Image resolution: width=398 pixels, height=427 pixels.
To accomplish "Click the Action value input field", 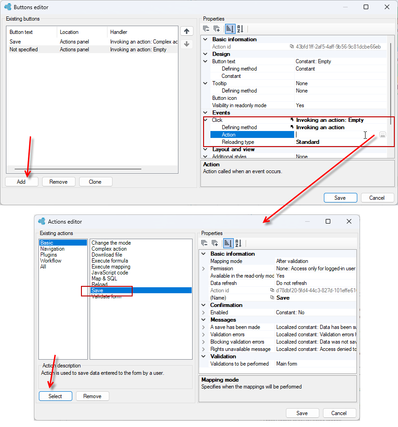I will click(x=336, y=135).
